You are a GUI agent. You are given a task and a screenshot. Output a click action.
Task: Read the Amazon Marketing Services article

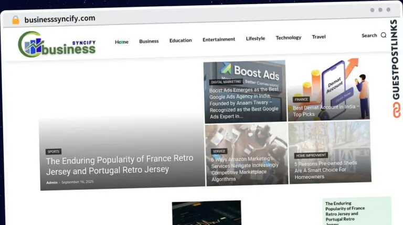pos(241,169)
